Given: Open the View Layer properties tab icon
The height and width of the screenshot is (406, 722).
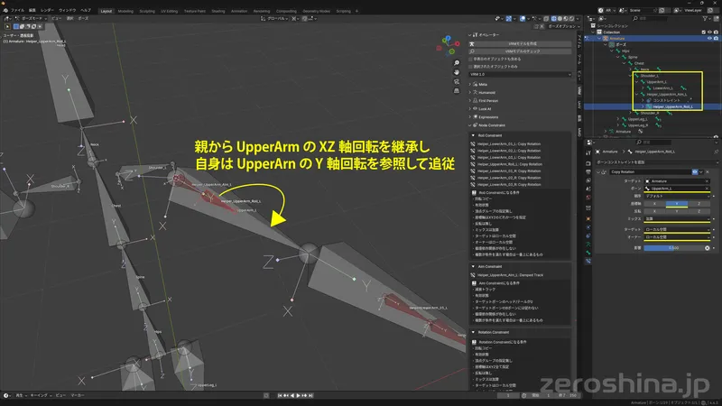Looking at the screenshot, I should click(x=588, y=180).
